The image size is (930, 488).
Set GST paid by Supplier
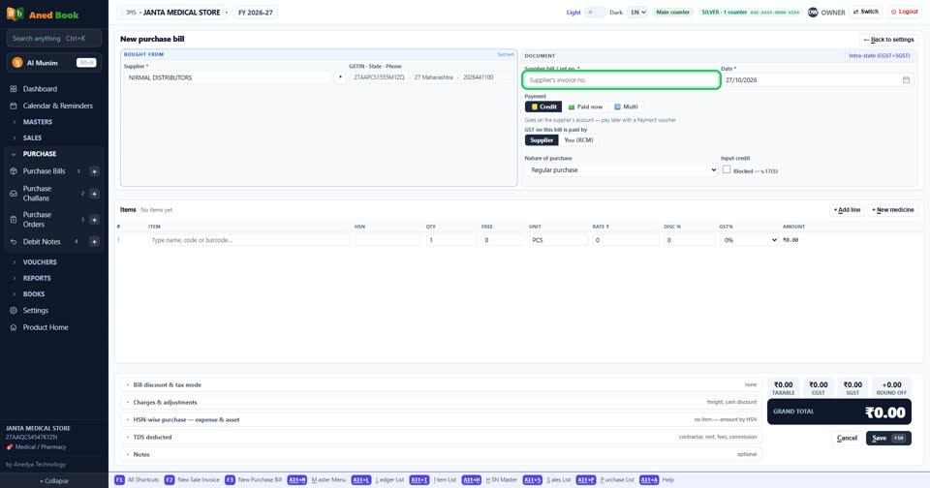tap(542, 140)
